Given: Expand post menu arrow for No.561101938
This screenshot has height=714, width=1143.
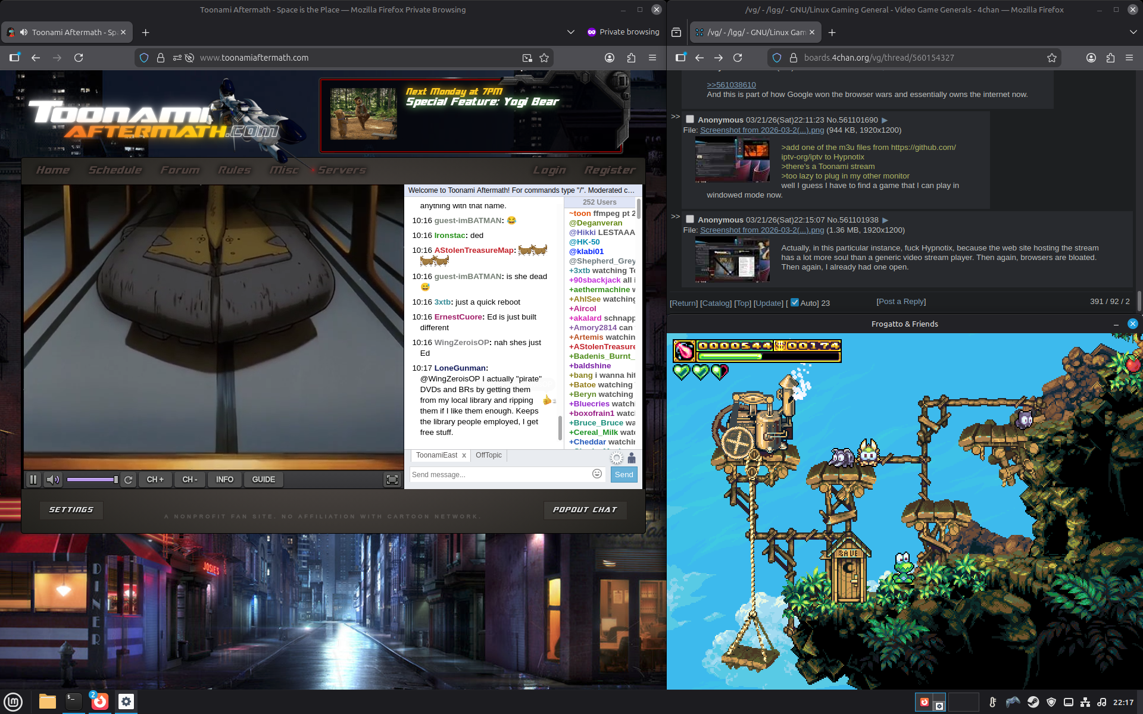Looking at the screenshot, I should pyautogui.click(x=885, y=220).
